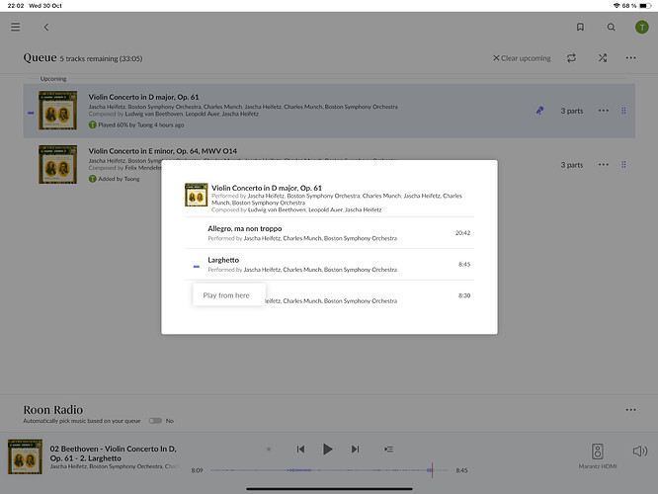Toggle the Roon Radio switch
This screenshot has width=658, height=494.
click(x=155, y=421)
